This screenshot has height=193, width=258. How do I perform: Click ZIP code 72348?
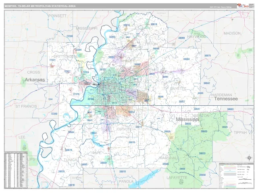coord(54,113)
